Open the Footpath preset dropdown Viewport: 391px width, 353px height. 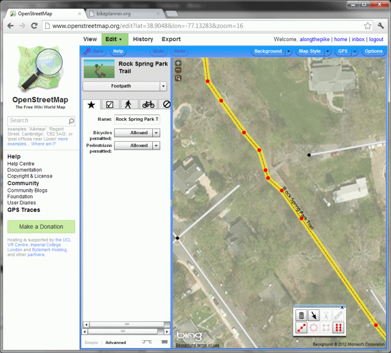[x=163, y=86]
